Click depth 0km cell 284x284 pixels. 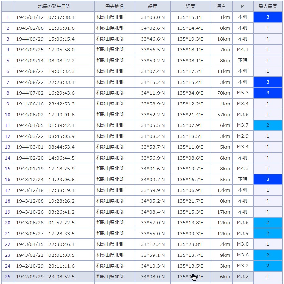(221, 201)
